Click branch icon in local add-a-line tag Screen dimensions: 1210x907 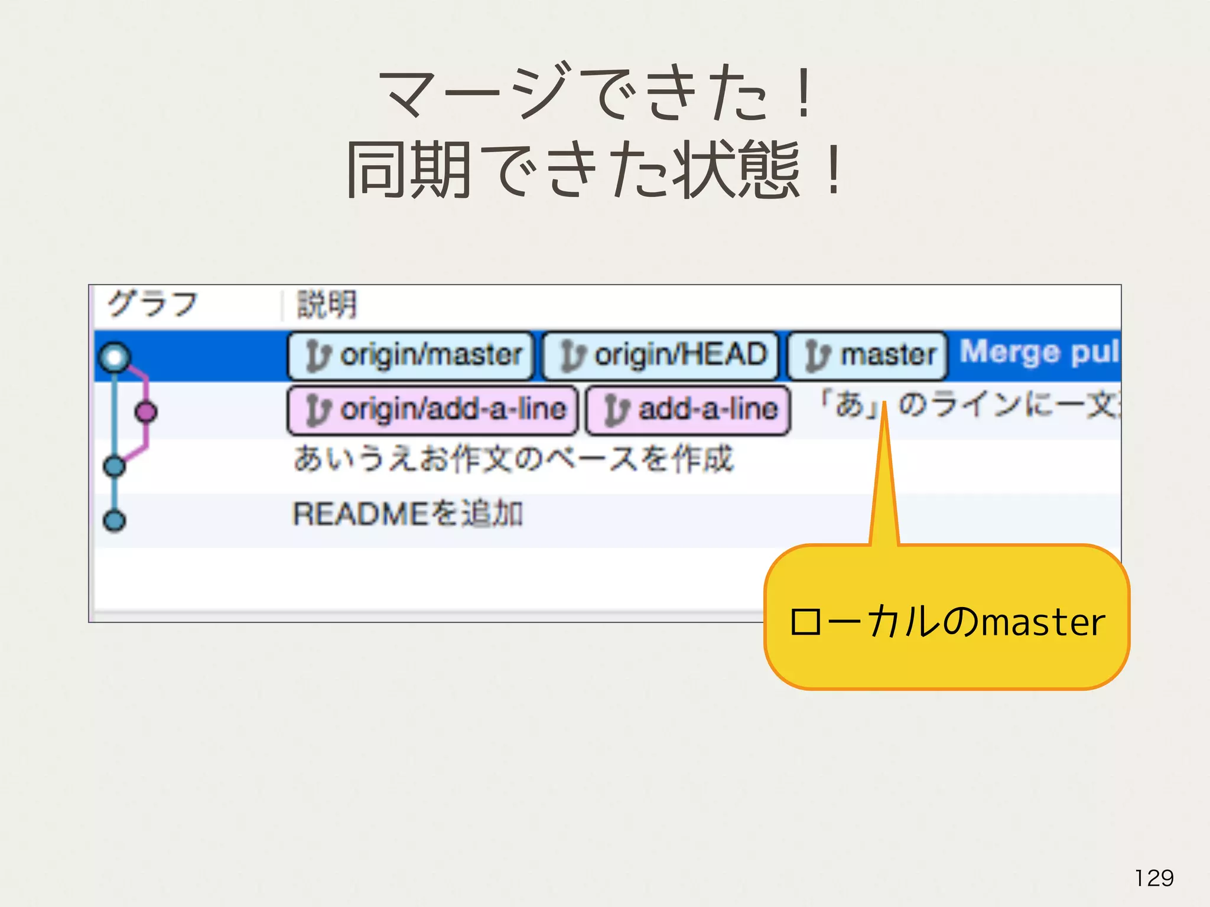click(616, 410)
